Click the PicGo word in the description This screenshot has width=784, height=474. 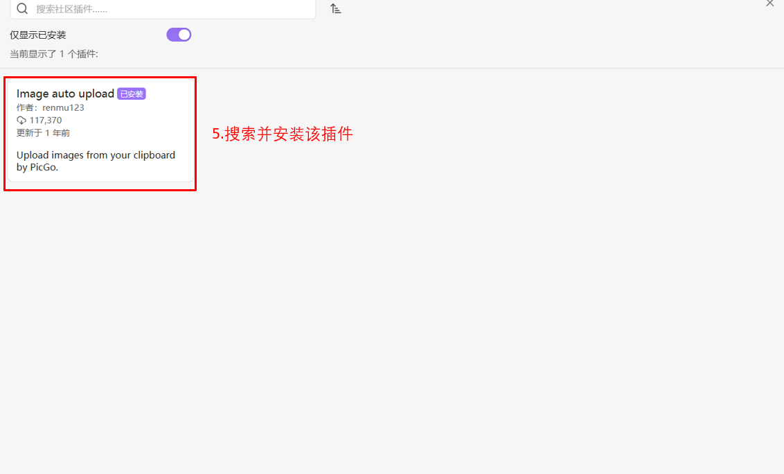coord(43,167)
